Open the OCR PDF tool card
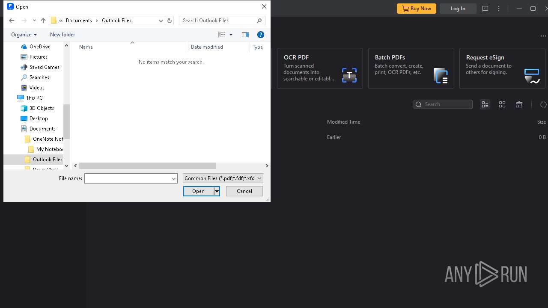Viewport: 548px width, 308px height. [x=320, y=68]
